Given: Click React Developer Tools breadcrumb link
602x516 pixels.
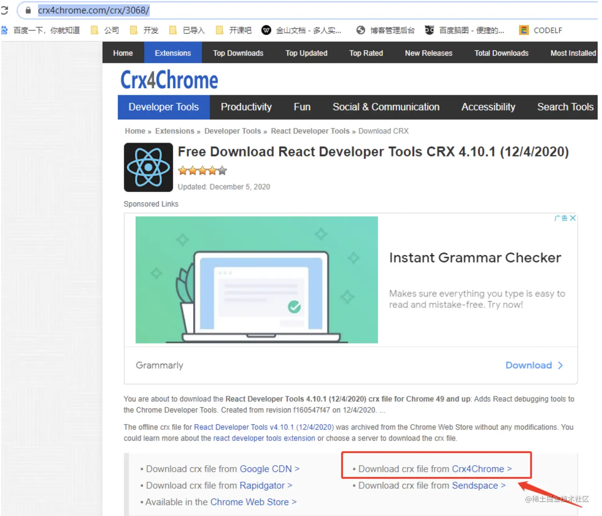Looking at the screenshot, I should (310, 131).
